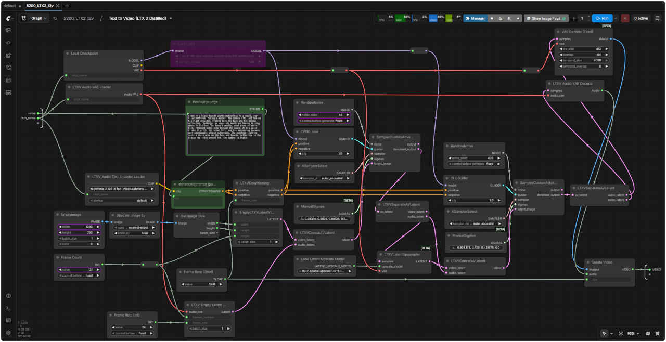Viewport: 666px width, 342px height.
Task: Open the keyboard shortcuts sidebar icon
Action: coord(8,320)
